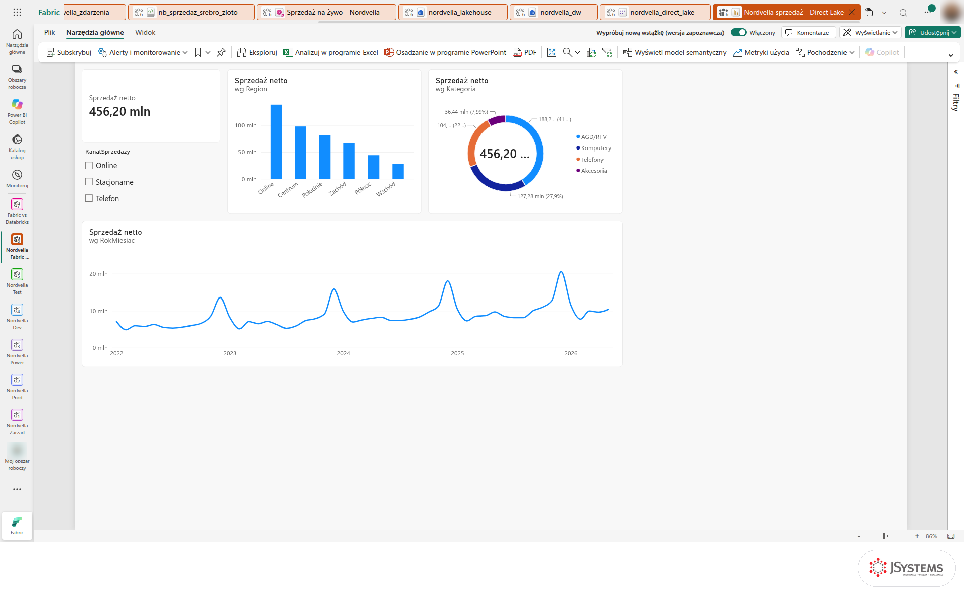Adjust the zoom slider handle
The image size is (964, 595).
point(884,536)
